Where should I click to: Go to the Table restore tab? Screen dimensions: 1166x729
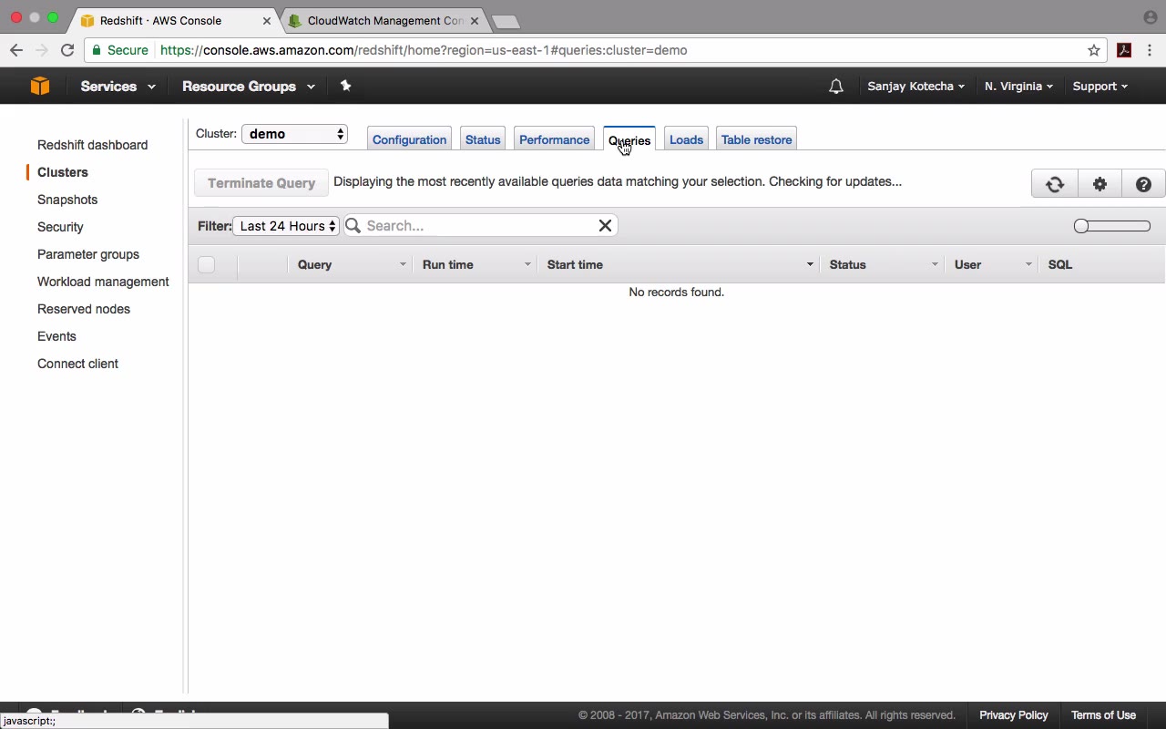pos(756,139)
